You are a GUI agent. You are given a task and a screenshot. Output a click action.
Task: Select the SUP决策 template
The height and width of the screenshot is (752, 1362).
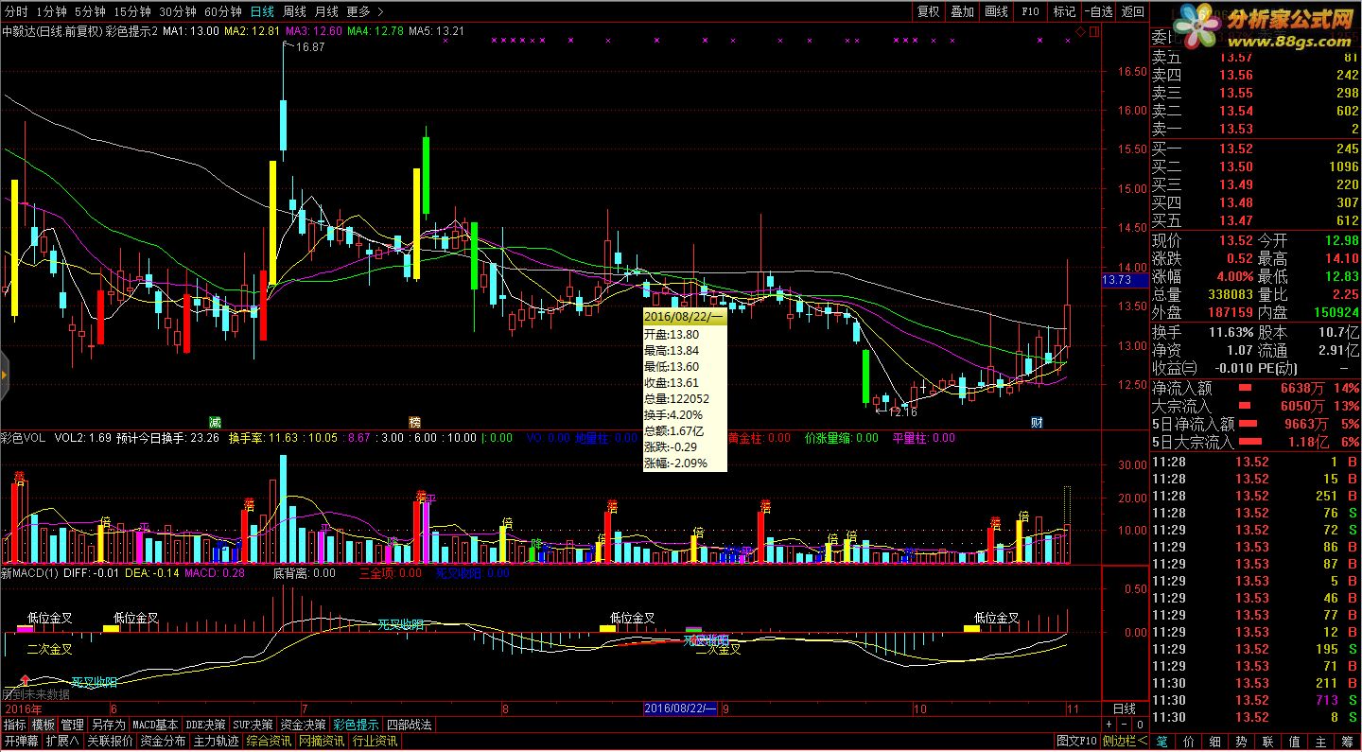click(254, 725)
